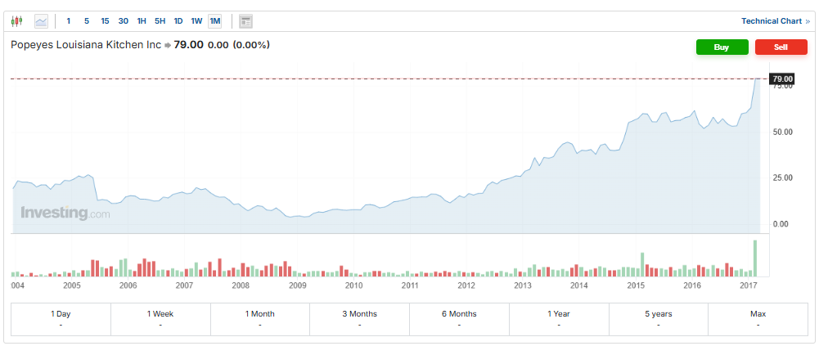Select the 1W weekly interval
The width and height of the screenshot is (819, 346).
coord(196,21)
